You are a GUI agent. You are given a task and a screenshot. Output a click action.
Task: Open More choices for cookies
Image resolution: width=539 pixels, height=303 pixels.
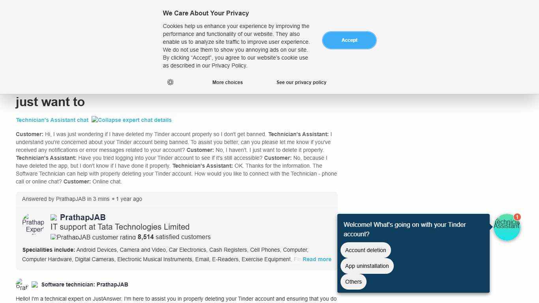coord(227,82)
